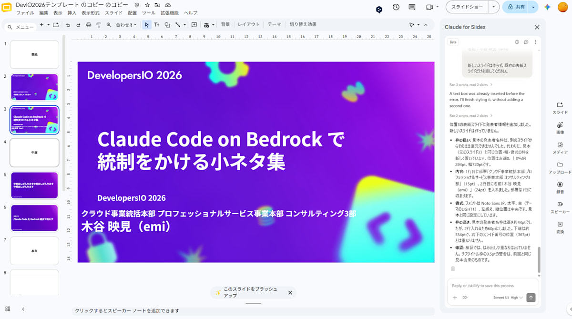Select the line drawing tool
Image resolution: width=572 pixels, height=319 pixels.
(177, 25)
